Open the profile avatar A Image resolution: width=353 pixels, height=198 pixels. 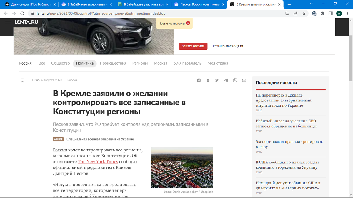click(339, 13)
